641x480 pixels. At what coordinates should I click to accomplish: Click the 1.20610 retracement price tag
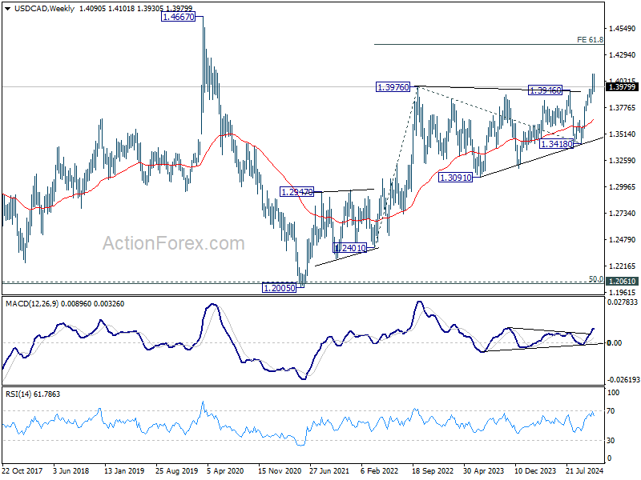click(623, 282)
